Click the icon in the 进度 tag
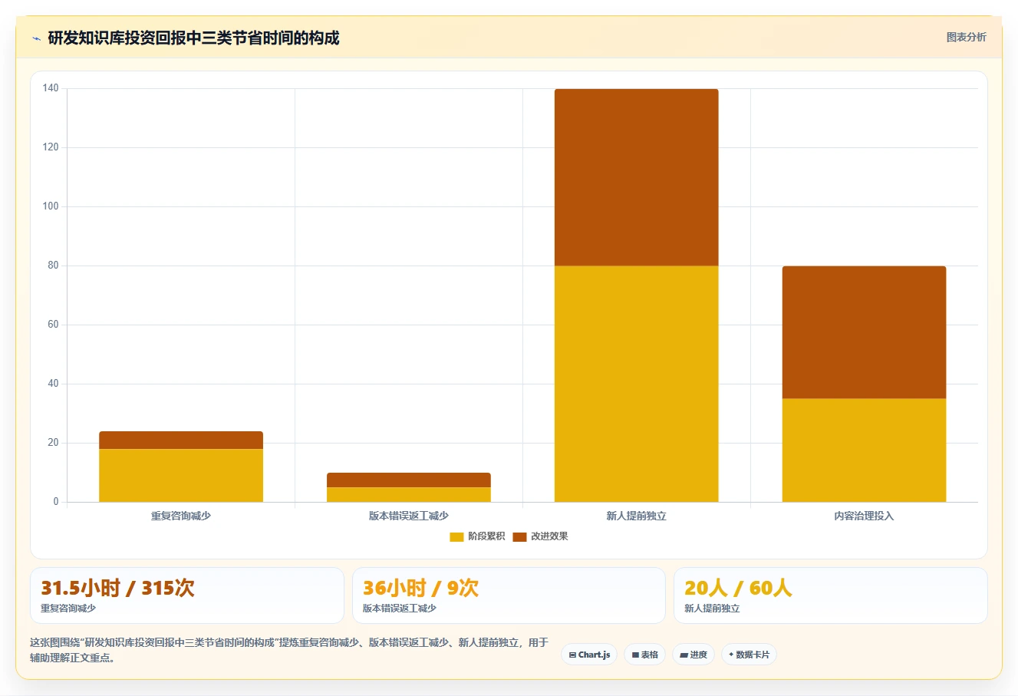1018x696 pixels. click(x=684, y=655)
